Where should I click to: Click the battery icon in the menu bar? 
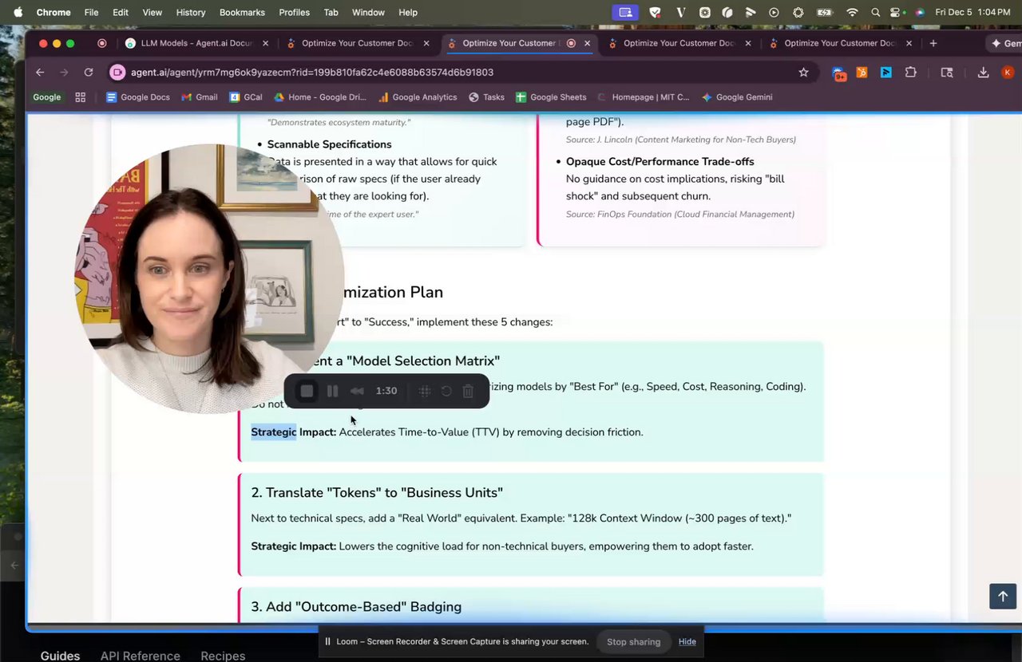coord(825,12)
